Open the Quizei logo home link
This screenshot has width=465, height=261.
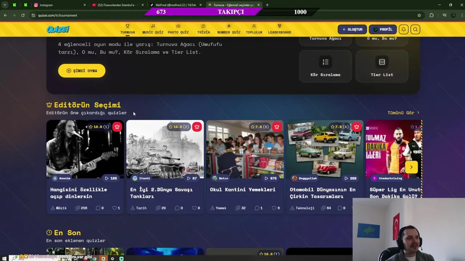point(58,29)
